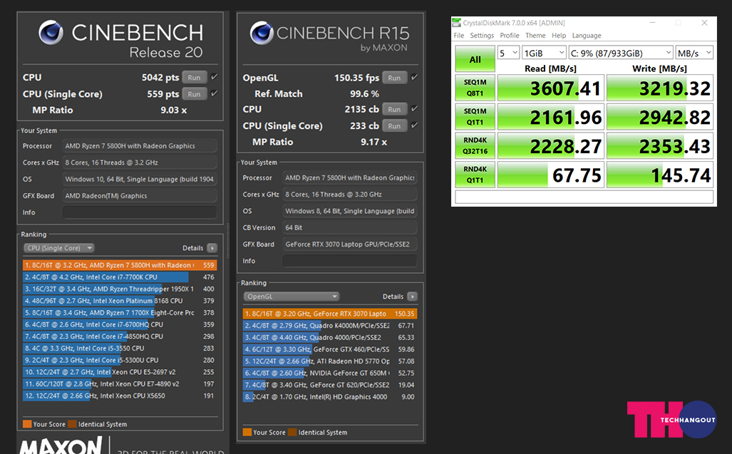Select the Quadro K4000M ranking row in R15
The image size is (732, 454).
point(329,325)
